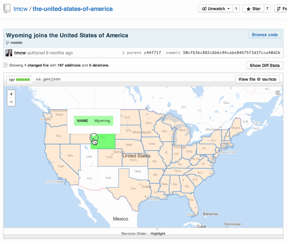Click '1 changed file' text

pyautogui.click(x=37, y=65)
